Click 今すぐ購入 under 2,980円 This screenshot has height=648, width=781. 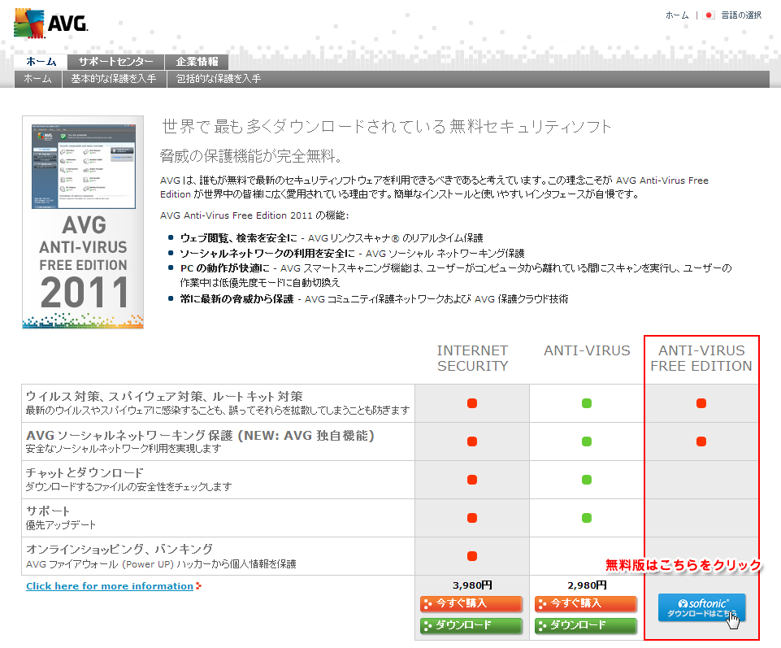pyautogui.click(x=586, y=603)
